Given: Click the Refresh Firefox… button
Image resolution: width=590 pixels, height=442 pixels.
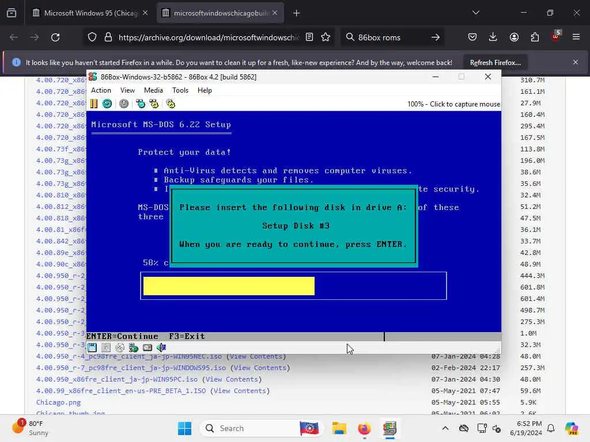Looking at the screenshot, I should (x=495, y=62).
